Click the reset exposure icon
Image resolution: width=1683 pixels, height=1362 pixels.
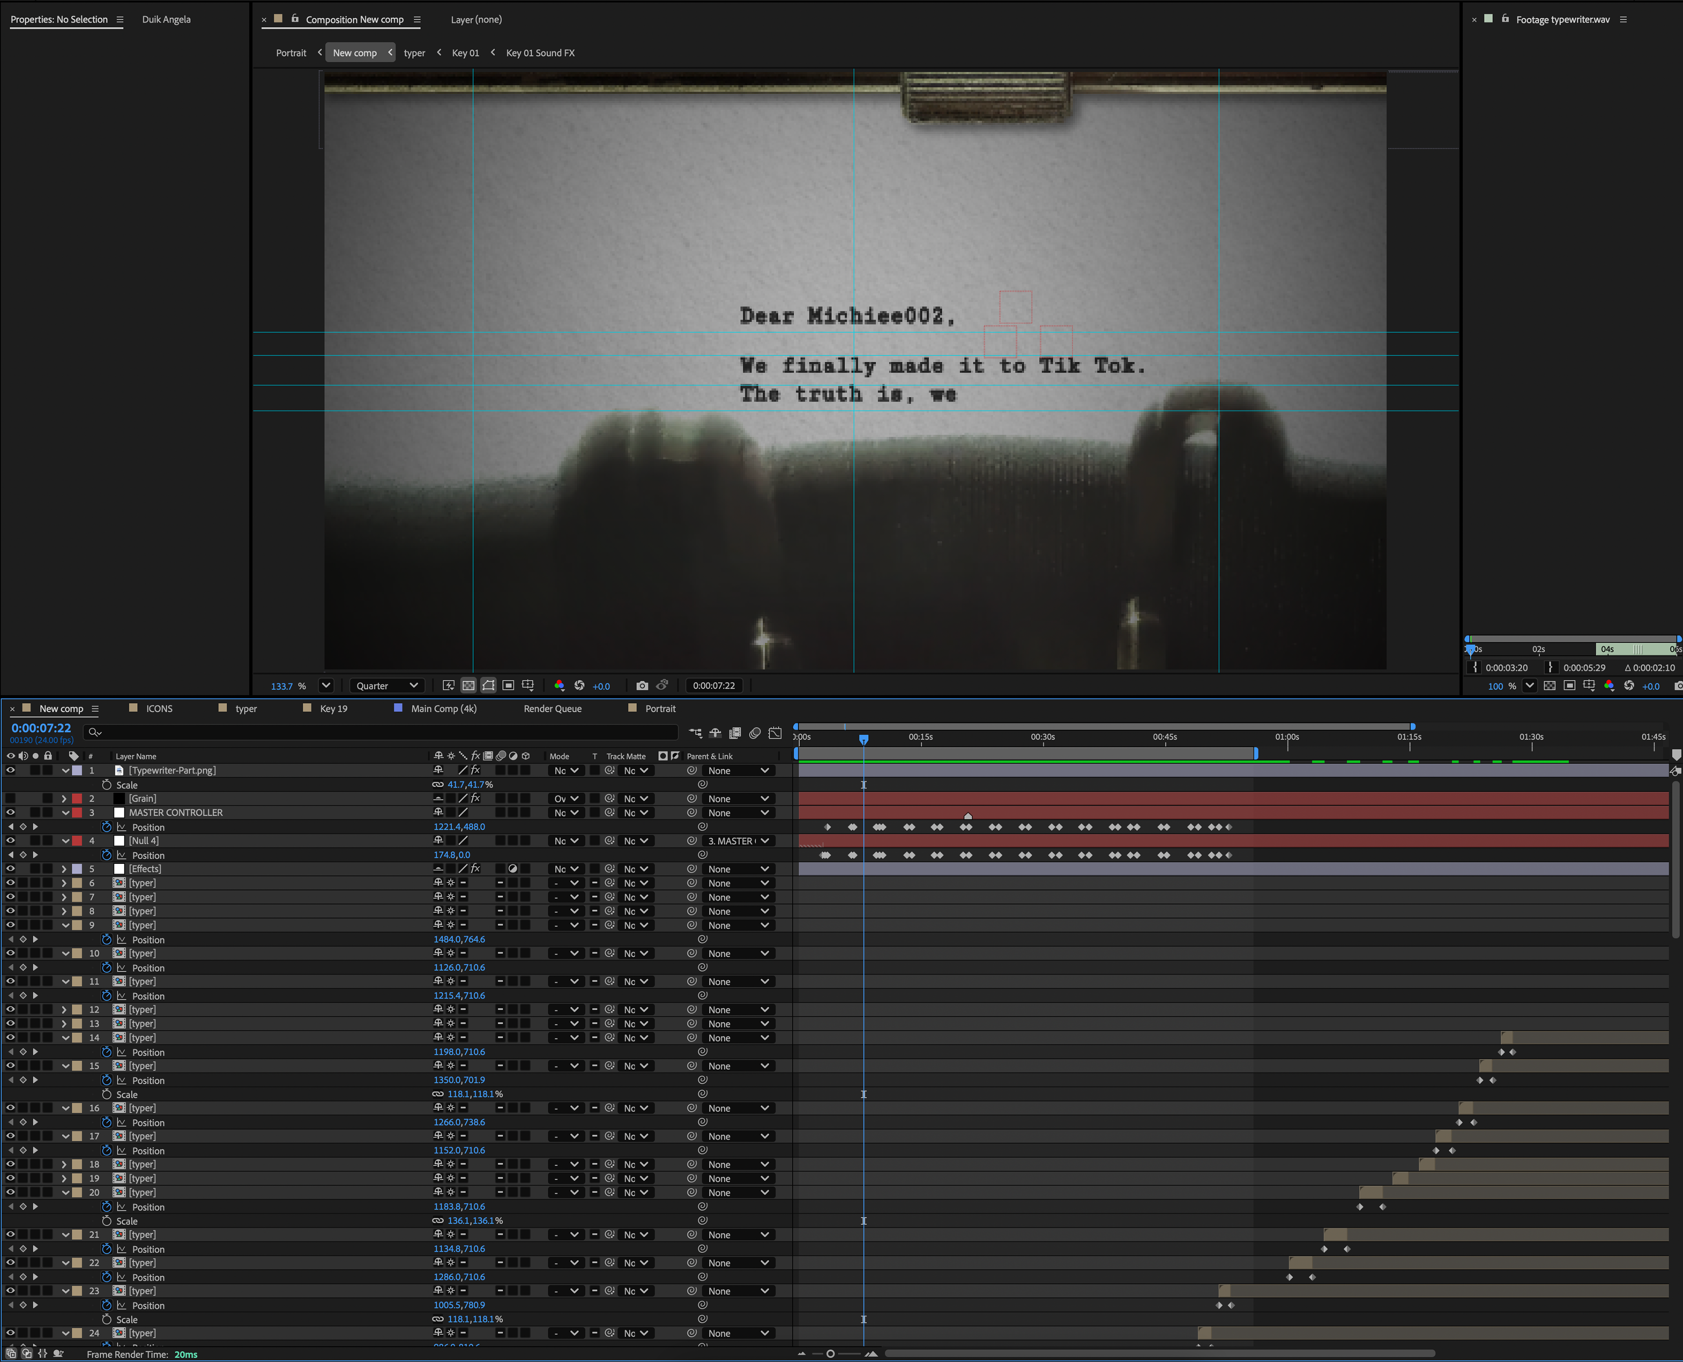click(579, 686)
